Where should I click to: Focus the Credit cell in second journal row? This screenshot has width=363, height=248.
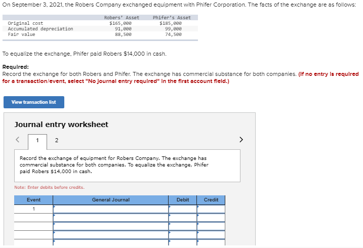click(211, 218)
